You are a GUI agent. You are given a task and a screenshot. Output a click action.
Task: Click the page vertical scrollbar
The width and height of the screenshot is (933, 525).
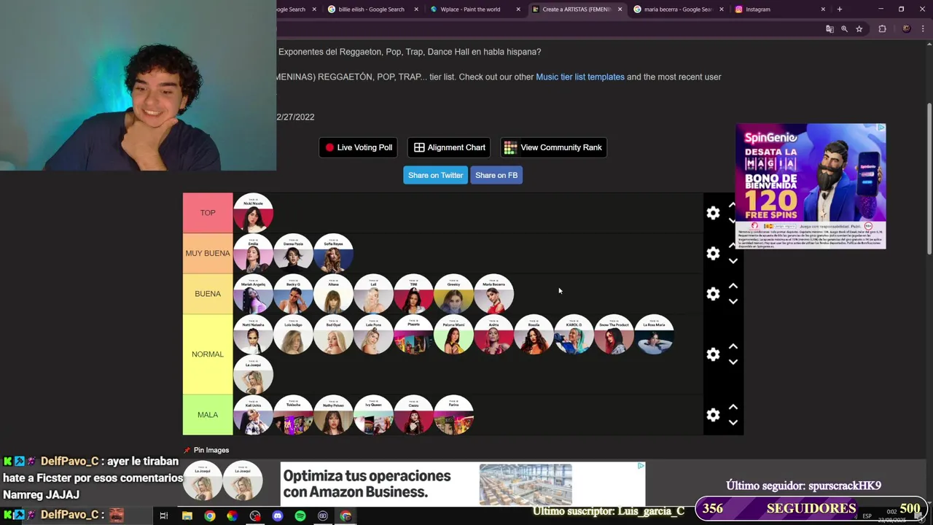coord(929,179)
